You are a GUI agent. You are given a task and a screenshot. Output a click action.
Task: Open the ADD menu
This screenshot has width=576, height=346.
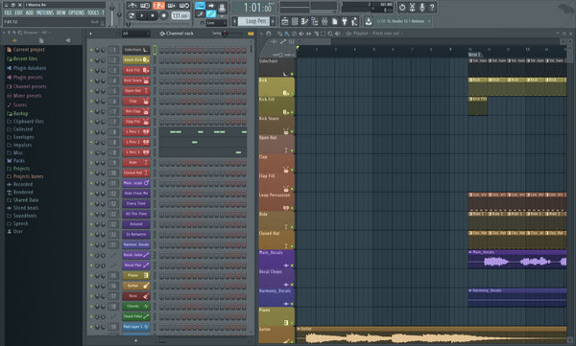[x=30, y=12]
